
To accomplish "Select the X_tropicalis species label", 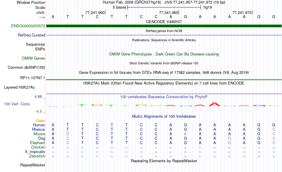I will pos(35,152).
